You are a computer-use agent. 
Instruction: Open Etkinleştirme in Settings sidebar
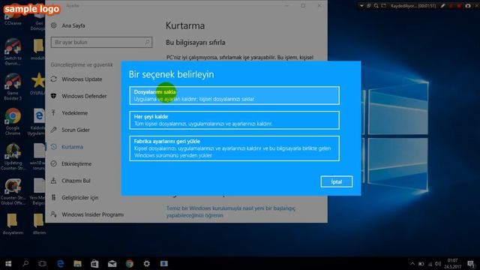tap(76, 163)
